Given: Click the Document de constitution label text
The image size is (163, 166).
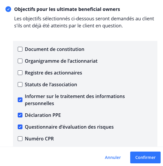Looking at the screenshot, I should pos(55,49).
